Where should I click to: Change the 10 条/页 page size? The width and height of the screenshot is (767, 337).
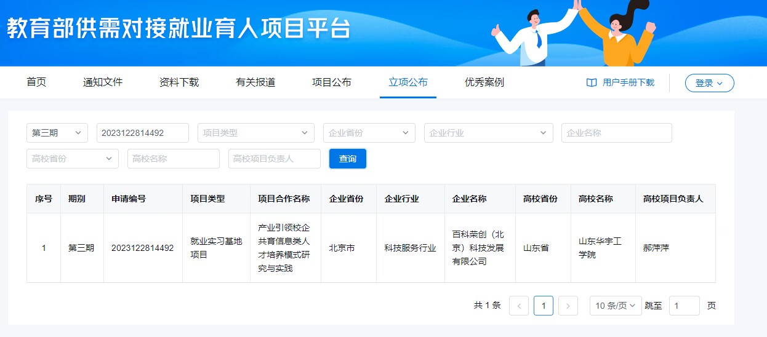pos(615,306)
